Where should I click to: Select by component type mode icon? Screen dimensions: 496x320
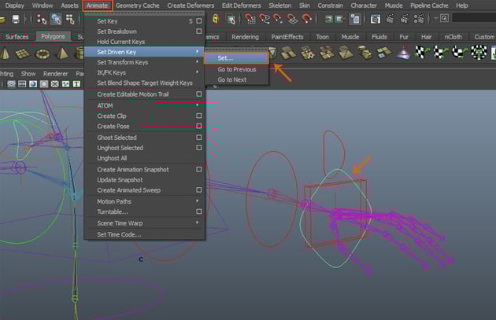click(70, 20)
